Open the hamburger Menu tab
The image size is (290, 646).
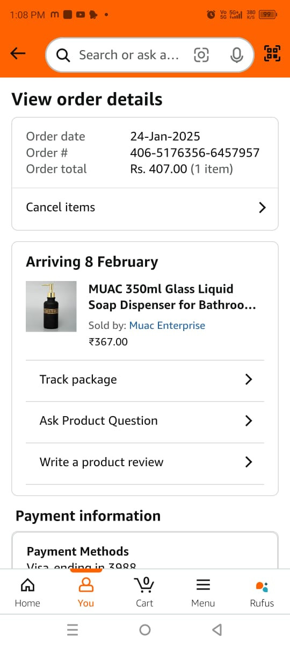(x=203, y=592)
